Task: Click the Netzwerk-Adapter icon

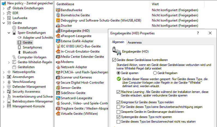Action: [58, 67]
